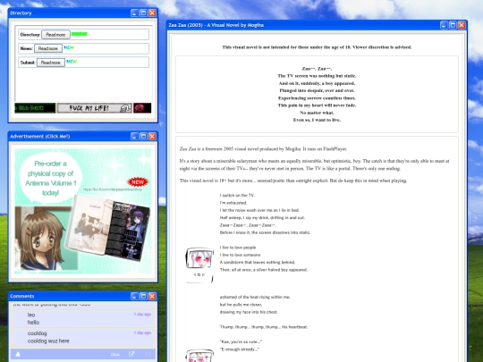Open Read more button beside Directory label

point(55,35)
